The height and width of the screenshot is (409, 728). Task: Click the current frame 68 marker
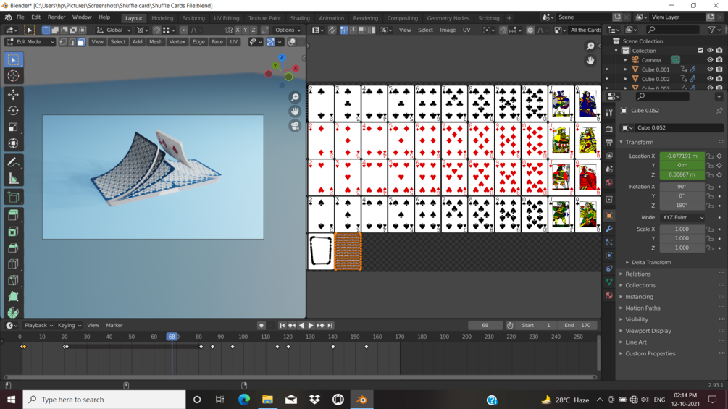(x=172, y=337)
